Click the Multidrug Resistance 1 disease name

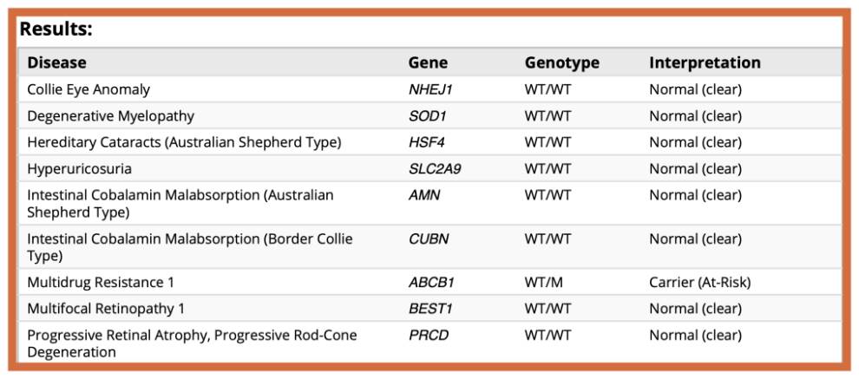95,282
